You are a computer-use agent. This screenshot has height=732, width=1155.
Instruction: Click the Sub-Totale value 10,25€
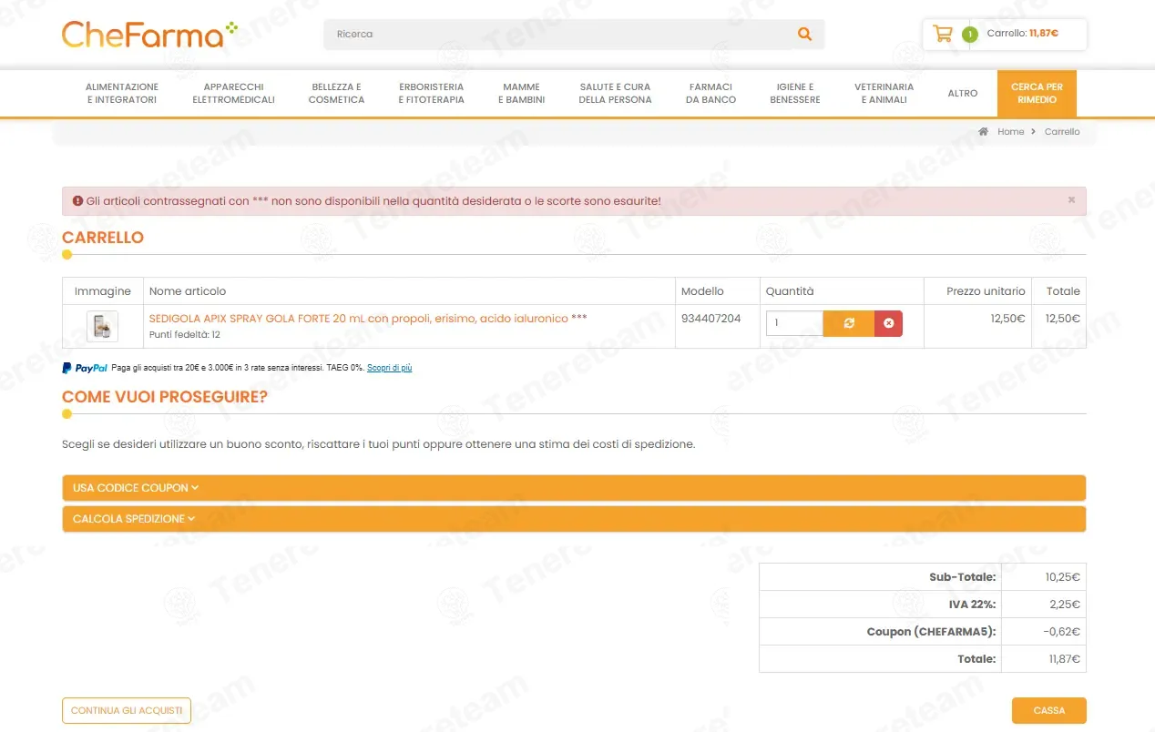pos(1062,577)
